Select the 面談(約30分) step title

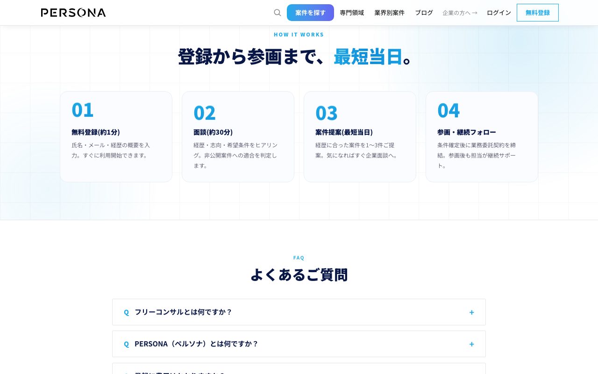coord(213,132)
